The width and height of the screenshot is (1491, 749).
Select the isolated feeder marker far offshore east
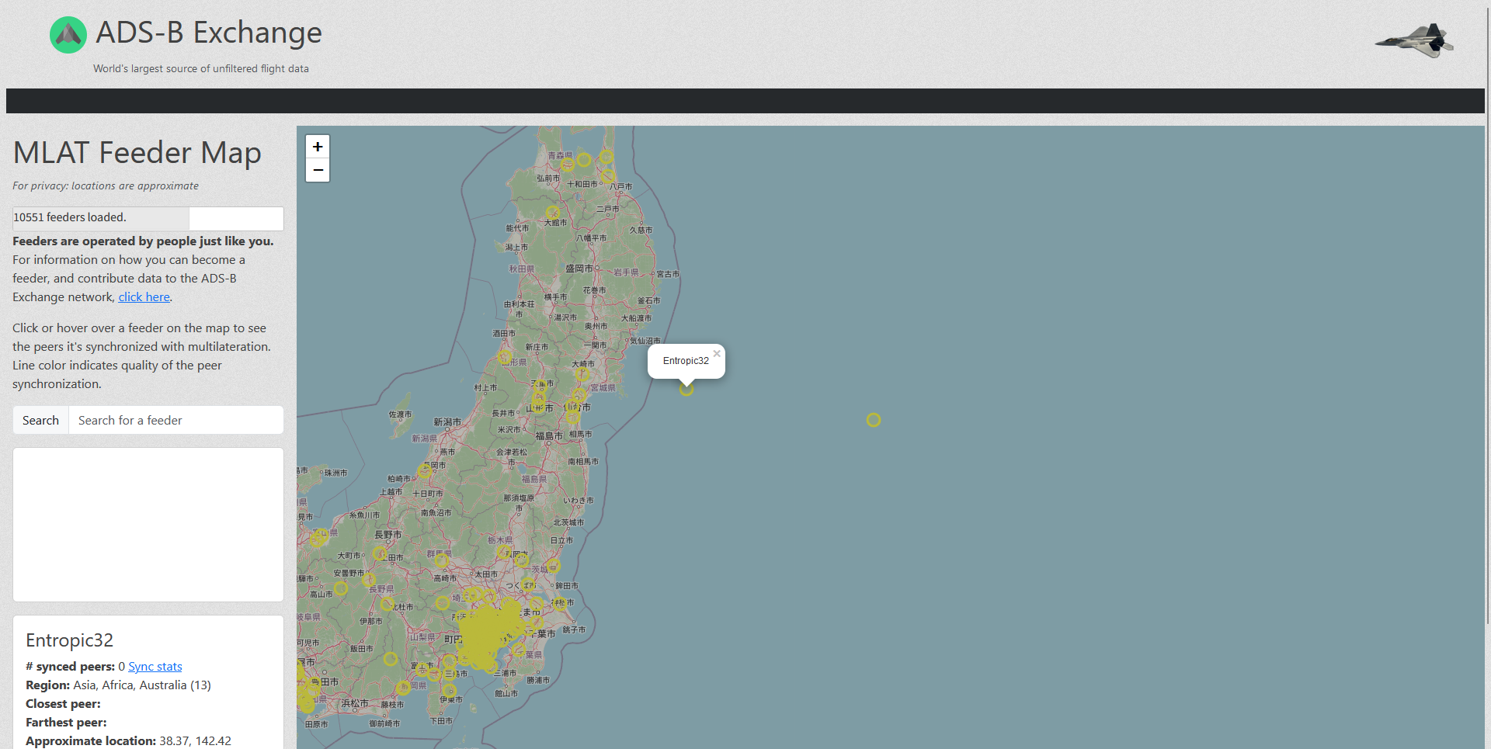(874, 420)
